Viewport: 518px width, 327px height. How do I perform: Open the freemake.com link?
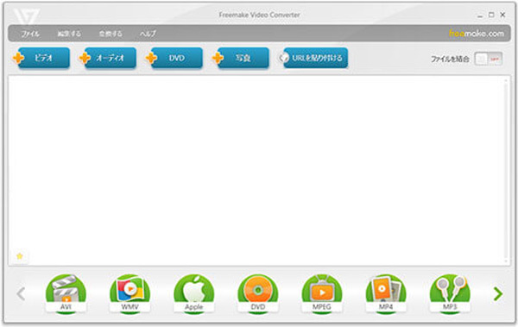477,34
